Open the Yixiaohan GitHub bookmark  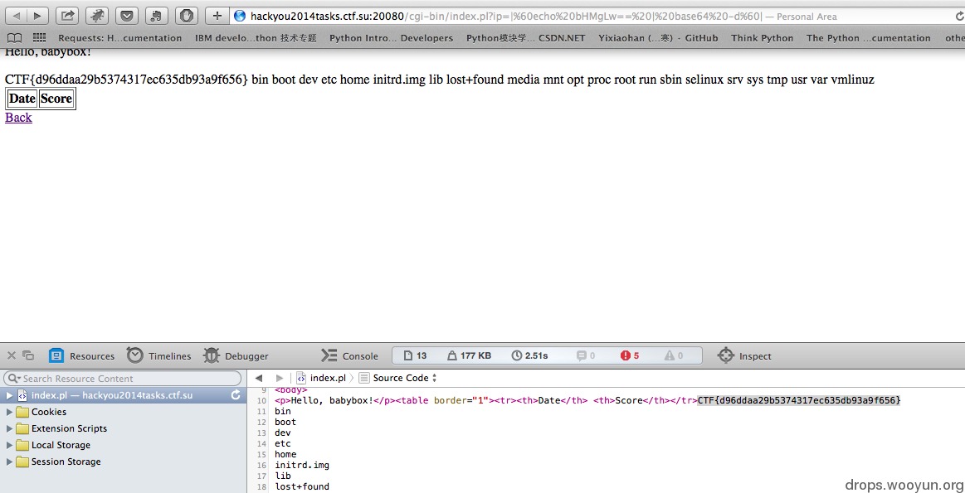pyautogui.click(x=658, y=38)
